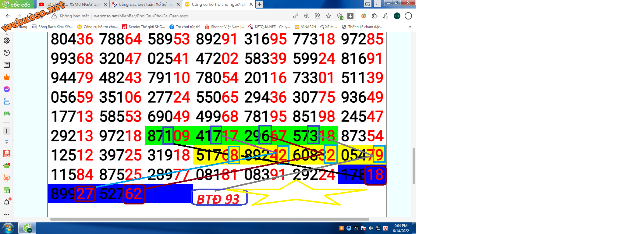Open the Action Center flag tray icon

363,228
